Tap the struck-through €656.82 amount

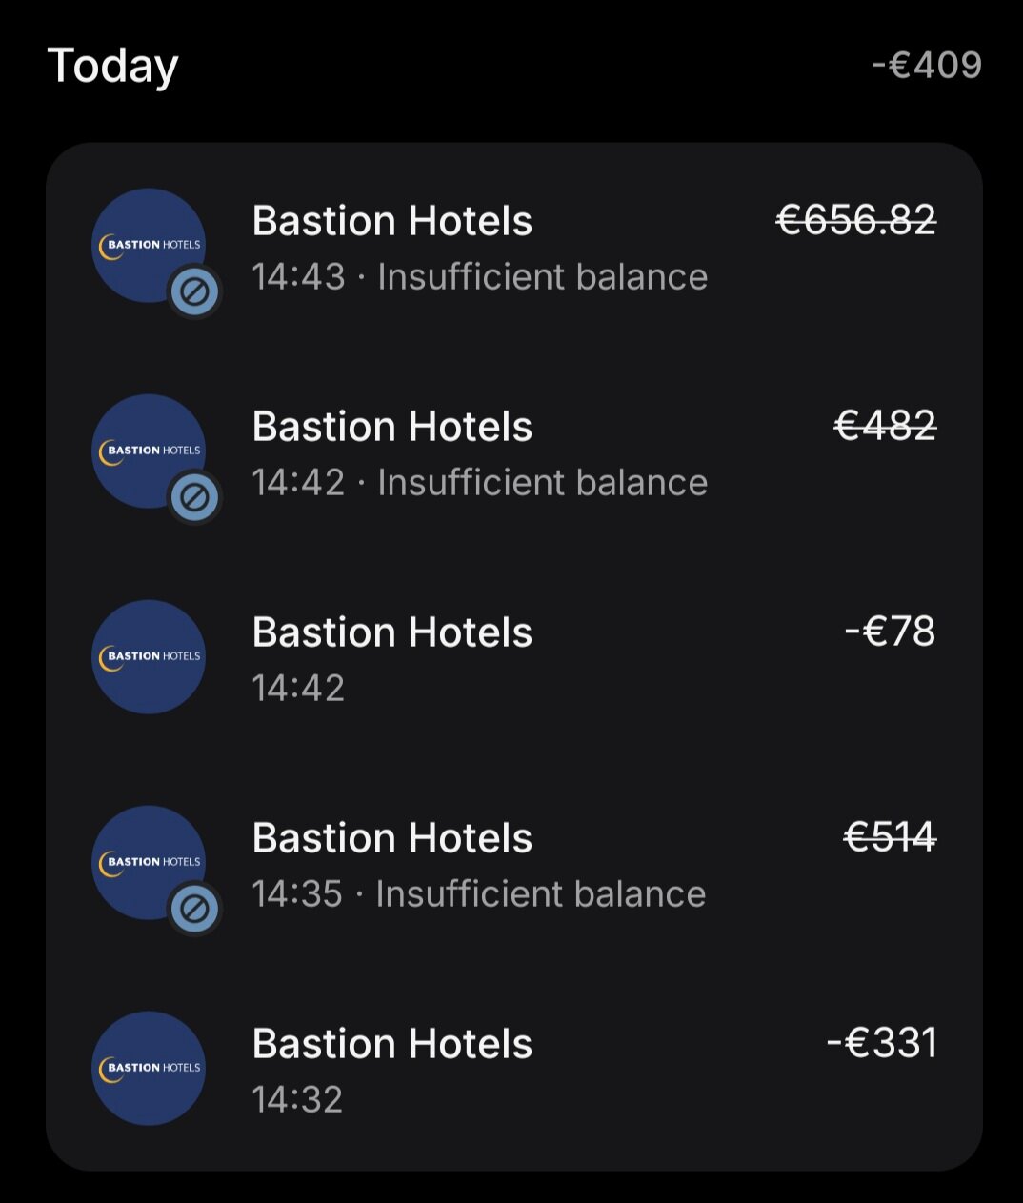click(x=855, y=220)
